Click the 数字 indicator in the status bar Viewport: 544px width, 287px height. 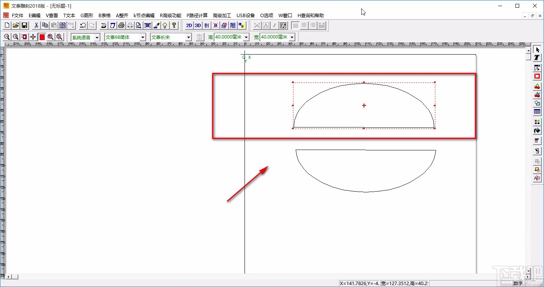tap(518, 284)
